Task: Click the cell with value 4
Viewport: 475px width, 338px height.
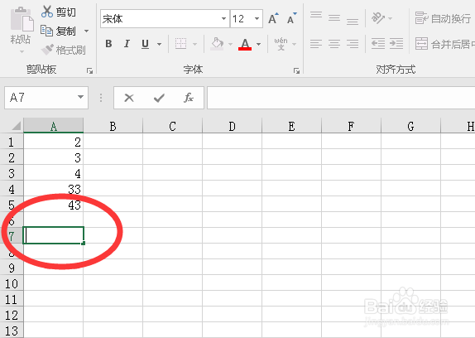Action: [53, 173]
